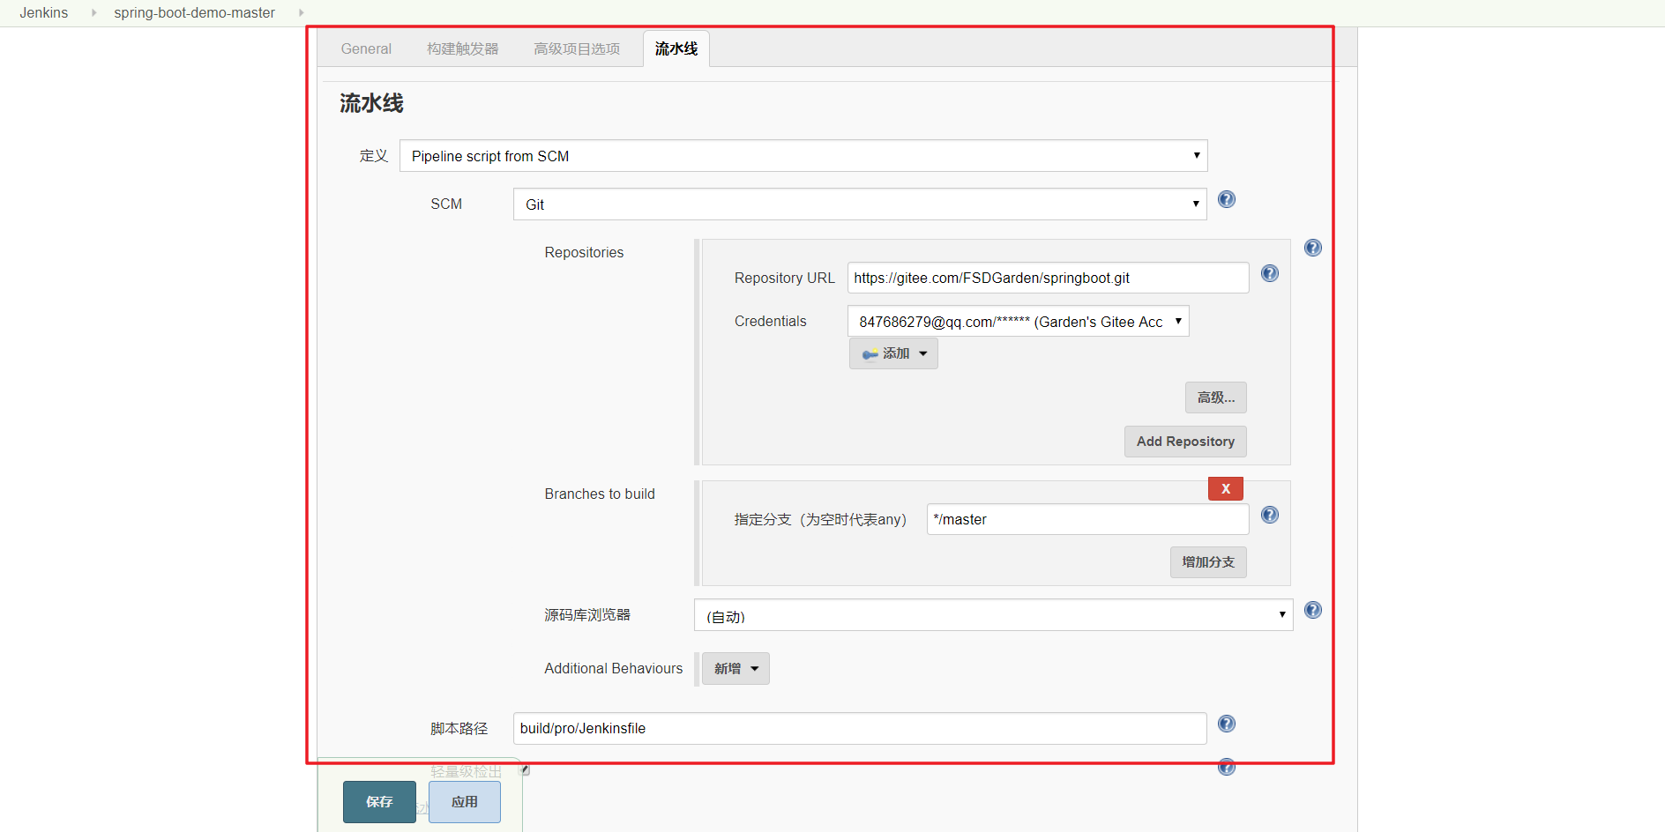This screenshot has height=832, width=1665.
Task: Go to the Jenkins breadcrumb link
Action: pos(44,12)
